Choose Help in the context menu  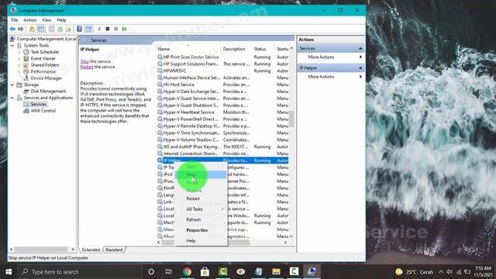click(201, 241)
